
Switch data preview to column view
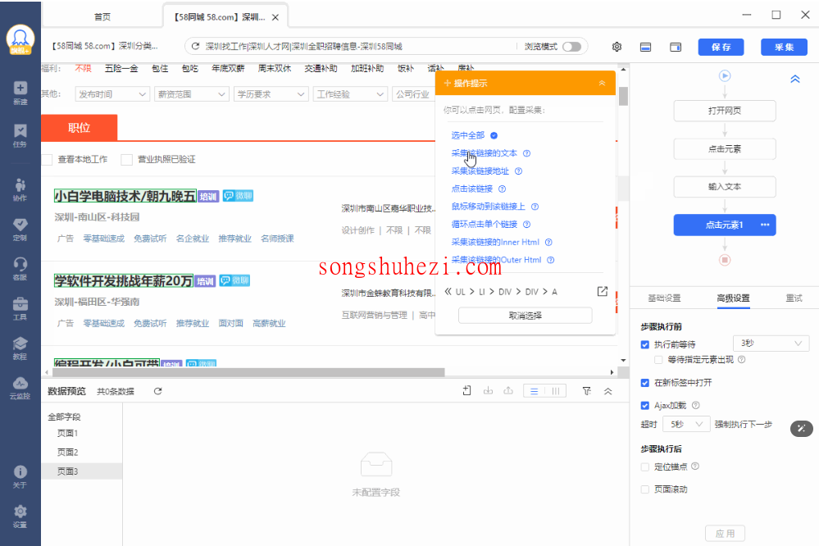(556, 391)
